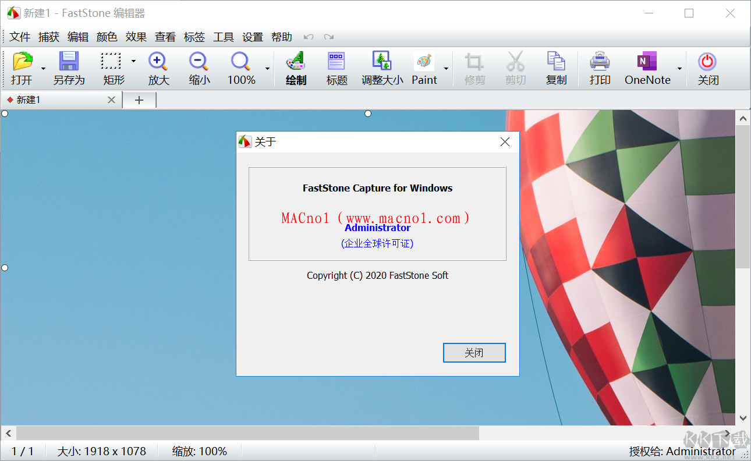The height and width of the screenshot is (461, 751).
Task: Open the 文件 menu
Action: click(x=20, y=37)
